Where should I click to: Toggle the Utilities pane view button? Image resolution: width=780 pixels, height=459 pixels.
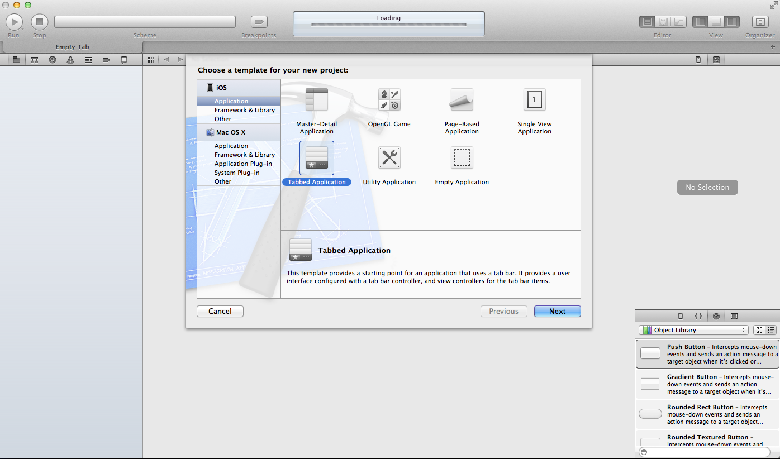[731, 22]
